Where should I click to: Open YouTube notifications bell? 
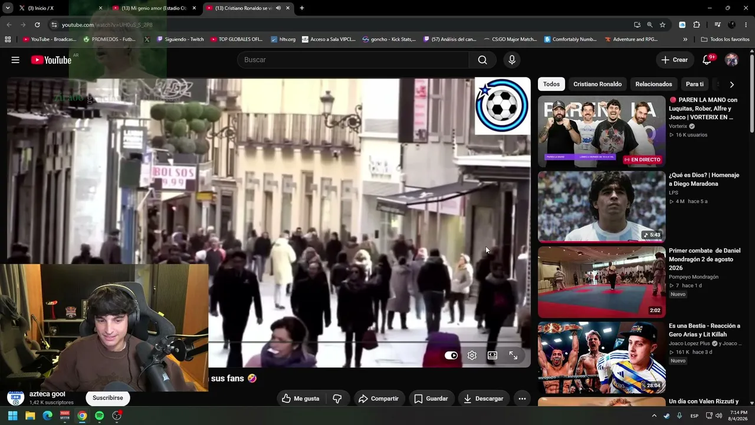(707, 60)
